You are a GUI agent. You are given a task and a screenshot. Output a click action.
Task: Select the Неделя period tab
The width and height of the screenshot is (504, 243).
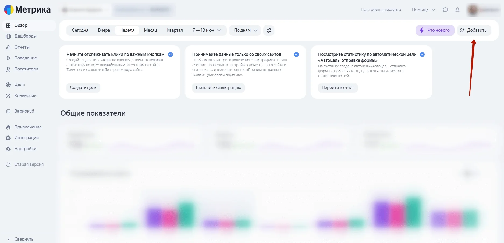click(127, 30)
